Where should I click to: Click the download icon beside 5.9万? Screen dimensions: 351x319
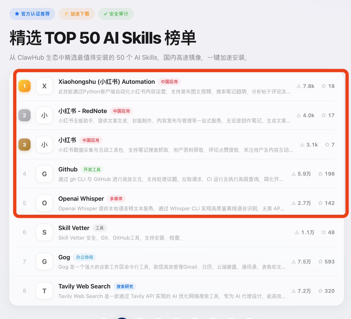[293, 174]
